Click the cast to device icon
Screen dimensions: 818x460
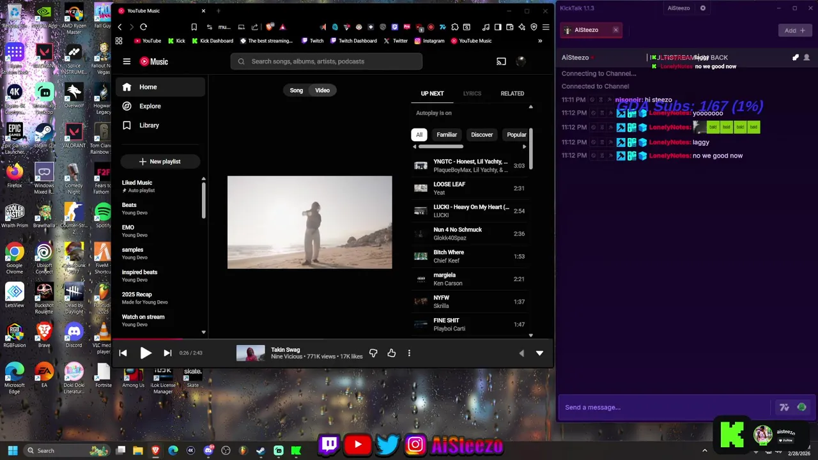pyautogui.click(x=501, y=61)
